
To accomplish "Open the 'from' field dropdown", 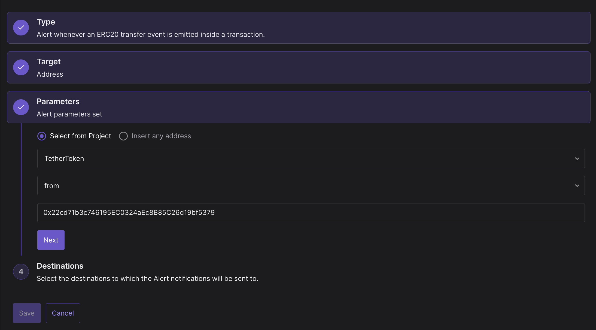I will click(x=311, y=185).
